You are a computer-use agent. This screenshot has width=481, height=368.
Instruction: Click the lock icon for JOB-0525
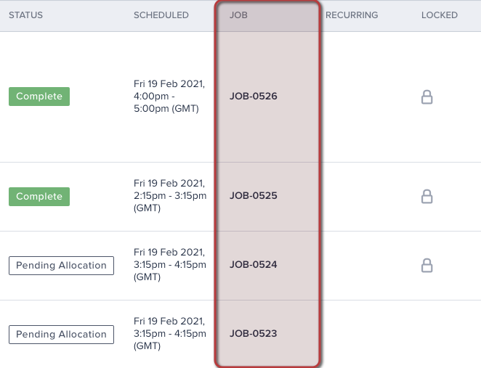427,196
